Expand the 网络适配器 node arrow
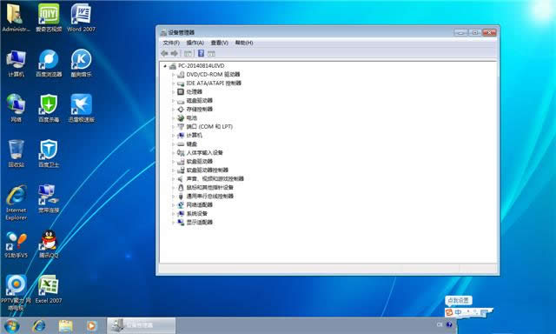Screen dimensions: 556x334 pos(173,205)
